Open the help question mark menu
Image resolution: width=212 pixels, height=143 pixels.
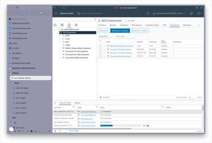[x=200, y=13]
